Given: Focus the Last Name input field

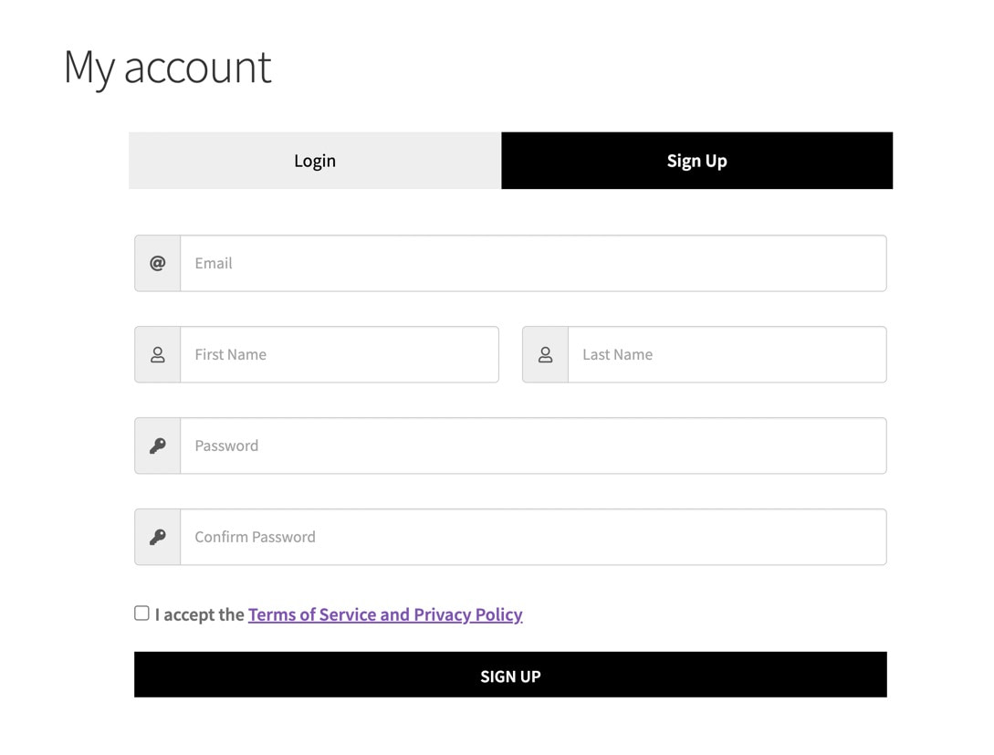Looking at the screenshot, I should 727,354.
